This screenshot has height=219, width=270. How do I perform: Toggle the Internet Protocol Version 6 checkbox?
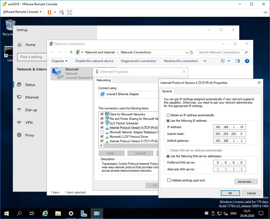pos(102,141)
